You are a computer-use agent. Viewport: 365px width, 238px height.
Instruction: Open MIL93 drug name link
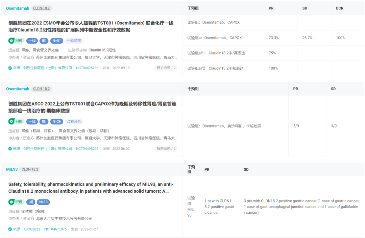[x=12, y=169]
